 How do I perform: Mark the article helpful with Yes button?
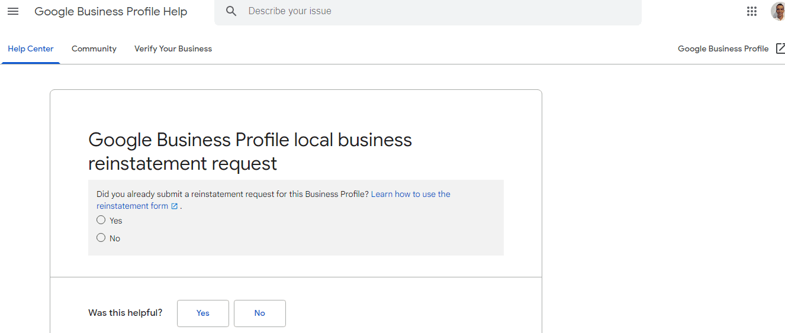(x=203, y=313)
